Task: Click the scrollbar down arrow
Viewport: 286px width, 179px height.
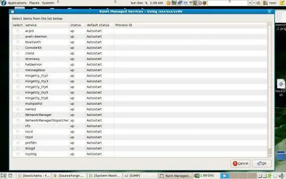Action: [x=269, y=156]
